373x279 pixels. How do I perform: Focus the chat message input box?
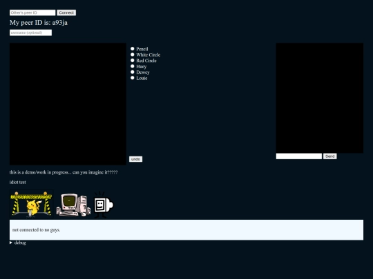coord(299,156)
